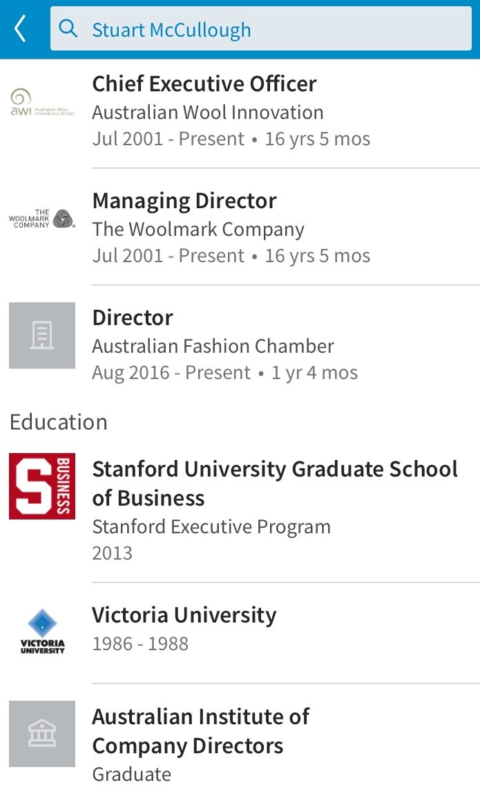
Task: Tap the magnifying glass search icon
Action: 67,28
